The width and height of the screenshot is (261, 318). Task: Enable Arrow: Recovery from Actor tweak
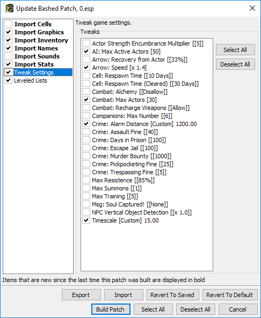86,60
